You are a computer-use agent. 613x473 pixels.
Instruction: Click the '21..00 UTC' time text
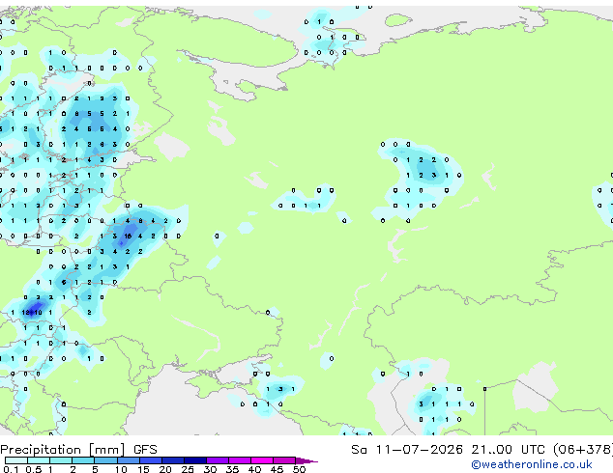509,450
